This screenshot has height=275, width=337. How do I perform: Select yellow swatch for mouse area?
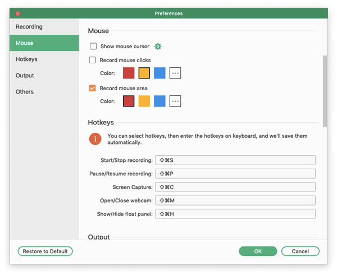(144, 101)
